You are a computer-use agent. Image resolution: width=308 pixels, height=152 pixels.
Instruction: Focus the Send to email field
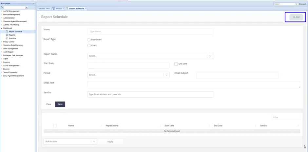150,94
